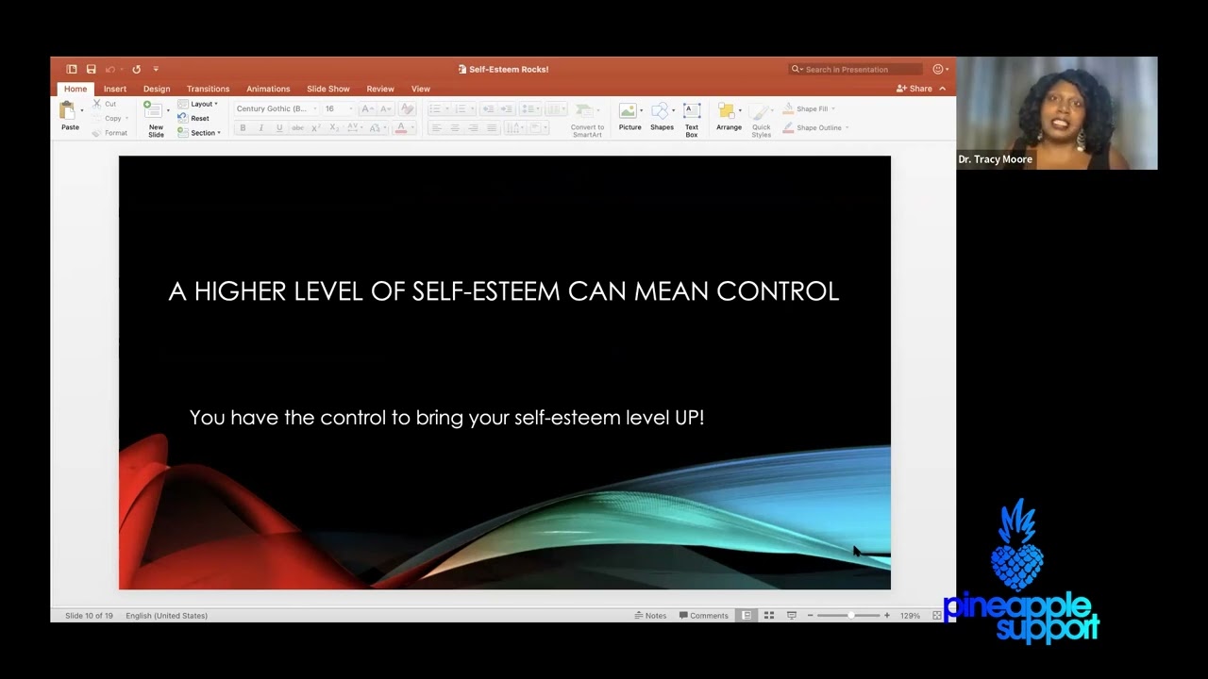
Task: Click Comments in status bar
Action: (704, 616)
